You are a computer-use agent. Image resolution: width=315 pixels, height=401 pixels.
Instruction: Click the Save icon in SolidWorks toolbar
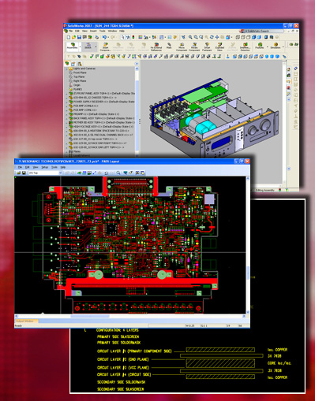coord(79,38)
